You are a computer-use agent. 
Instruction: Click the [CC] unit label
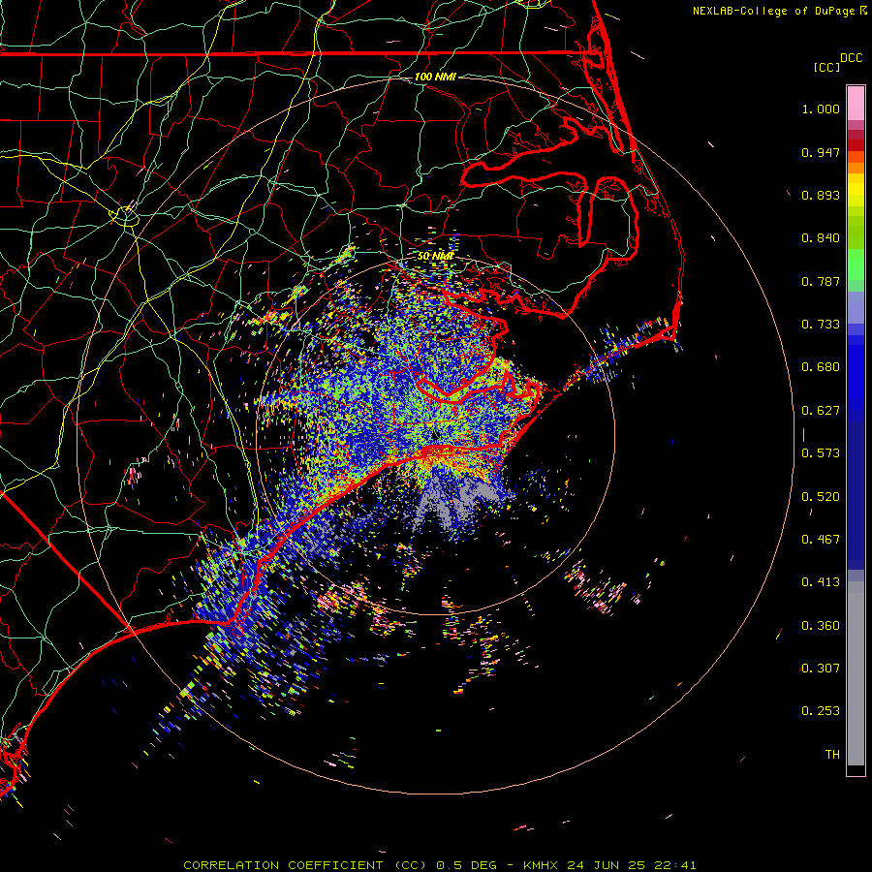826,67
